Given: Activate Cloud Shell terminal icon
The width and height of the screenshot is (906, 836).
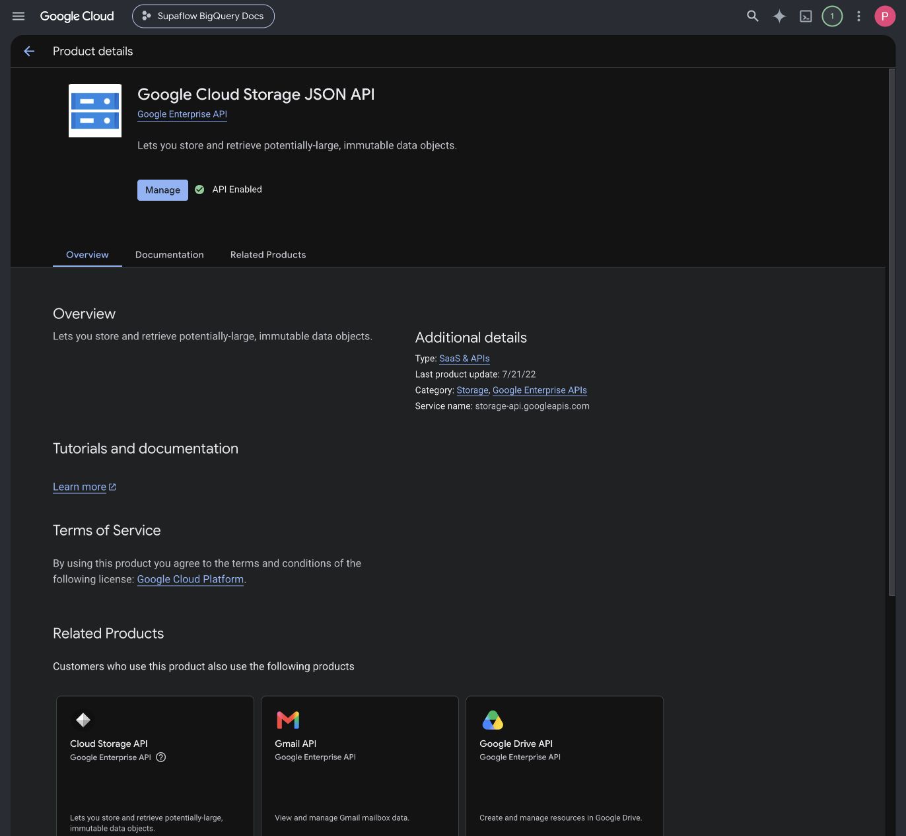Looking at the screenshot, I should 806,16.
